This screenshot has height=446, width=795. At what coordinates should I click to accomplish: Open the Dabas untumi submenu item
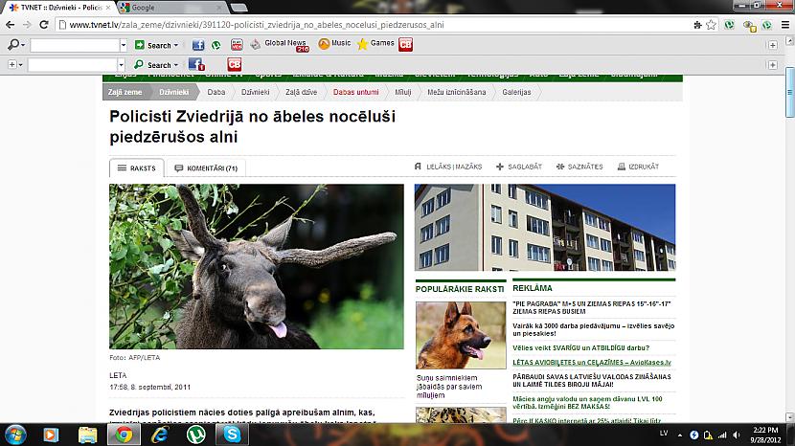coord(356,92)
